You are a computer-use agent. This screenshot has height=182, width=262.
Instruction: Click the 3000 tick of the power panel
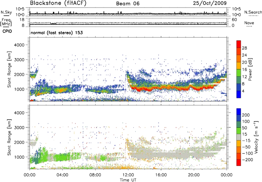(19, 60)
